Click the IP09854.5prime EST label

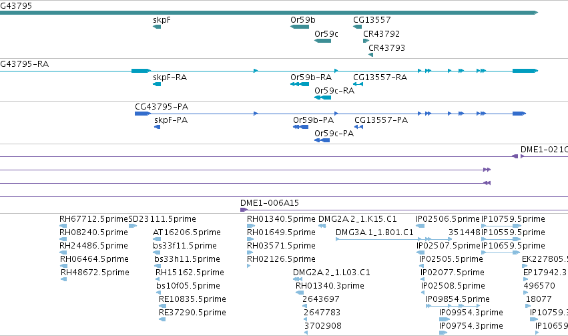tap(458, 299)
